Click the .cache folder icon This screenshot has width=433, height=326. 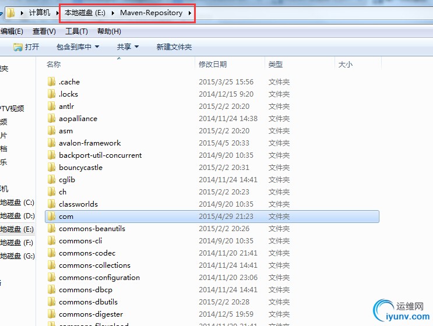click(51, 81)
